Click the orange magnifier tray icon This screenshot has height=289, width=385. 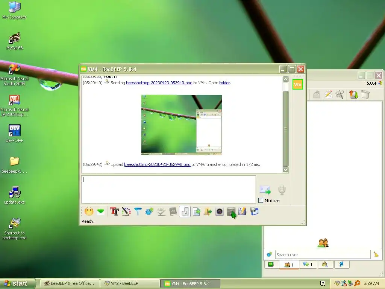click(357, 283)
